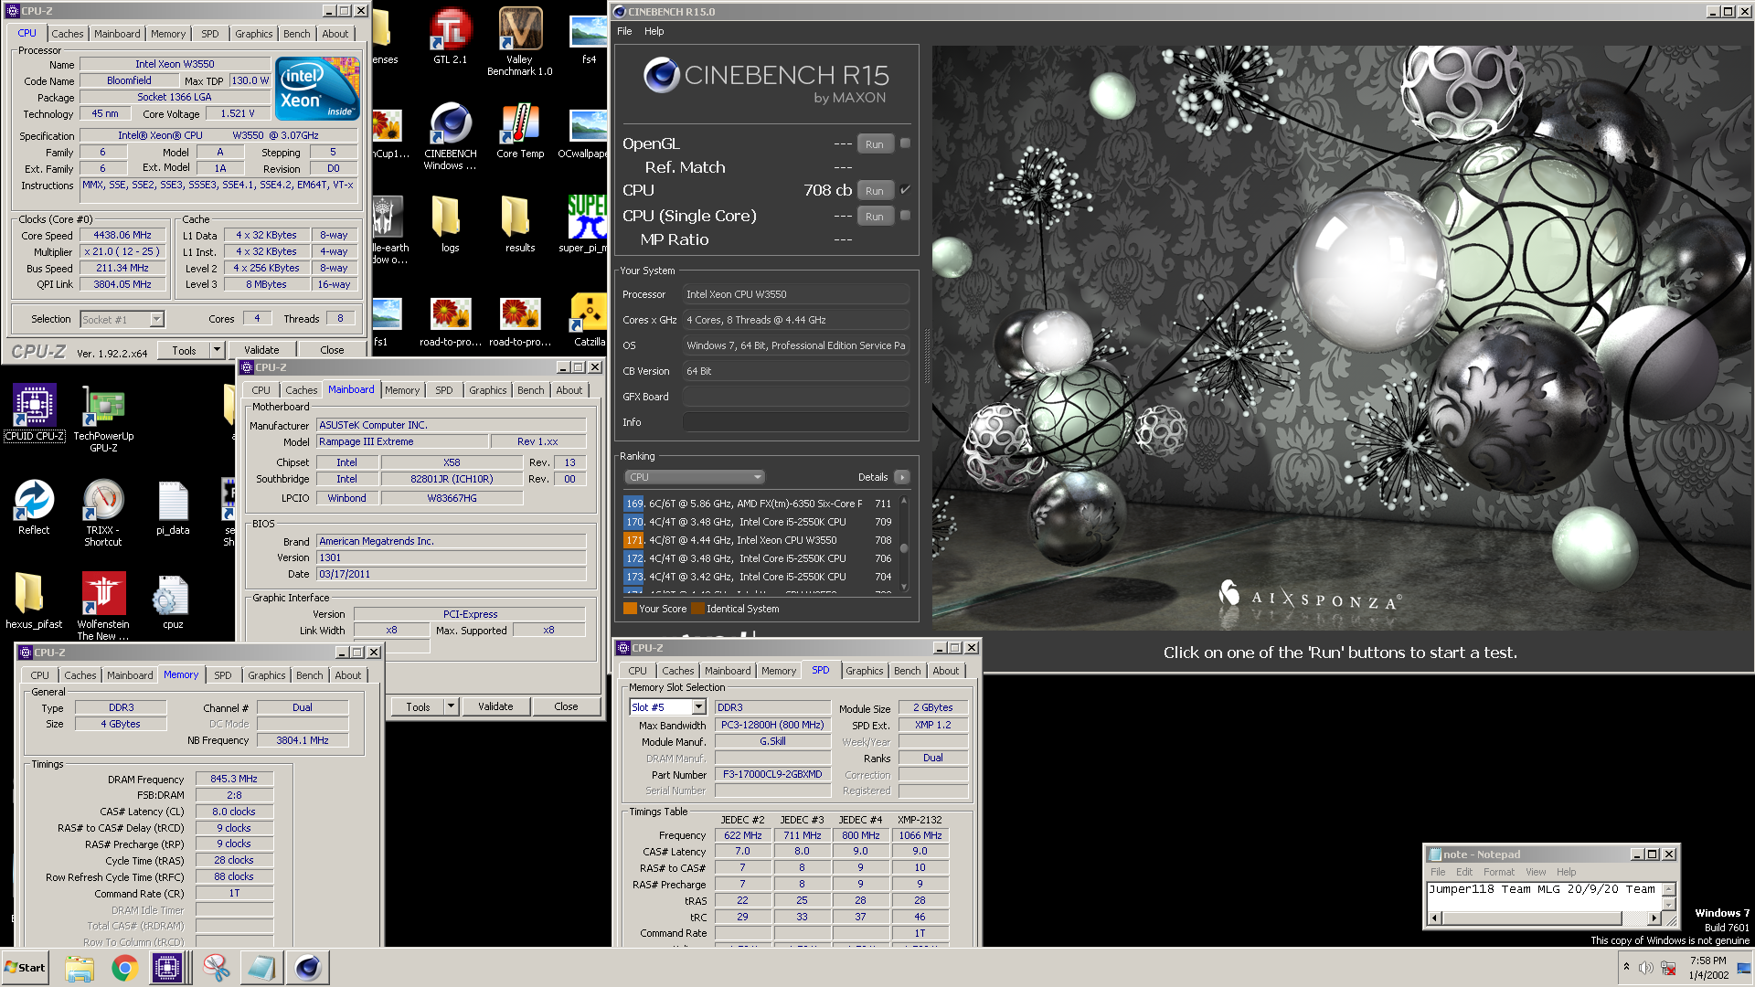Launch TechPowerUp GPU-Z shortcut
Image resolution: width=1755 pixels, height=987 pixels.
tap(103, 419)
